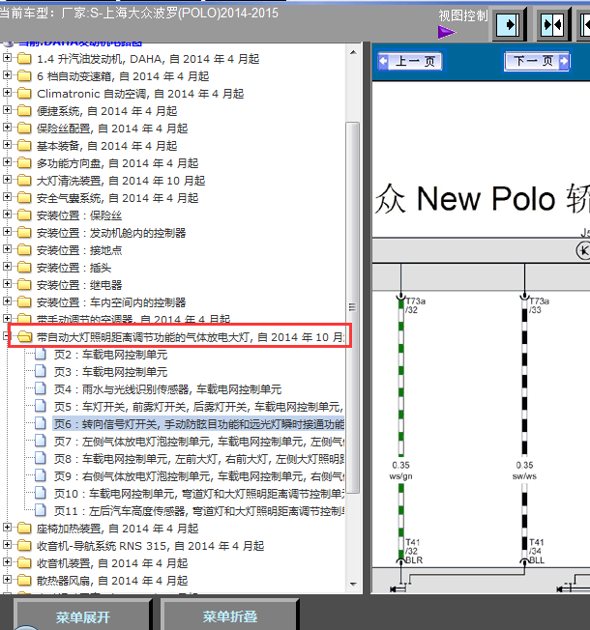
Task: Select Climatronic 自动空调 tree entry
Action: 140,94
